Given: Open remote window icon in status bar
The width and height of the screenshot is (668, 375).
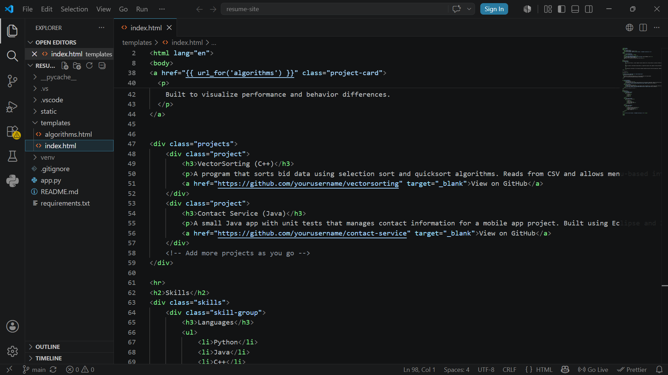Looking at the screenshot, I should click(9, 369).
